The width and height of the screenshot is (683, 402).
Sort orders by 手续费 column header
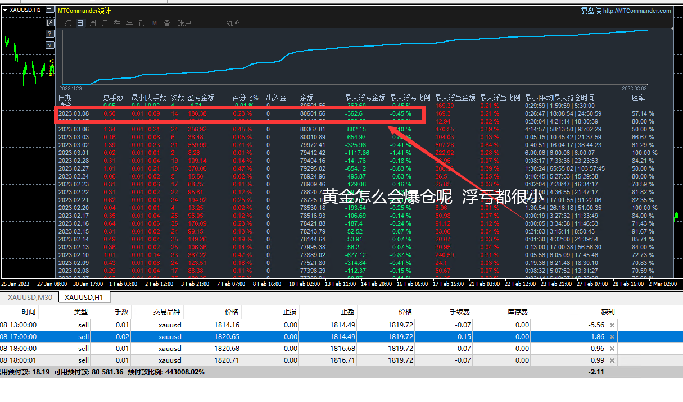(460, 312)
